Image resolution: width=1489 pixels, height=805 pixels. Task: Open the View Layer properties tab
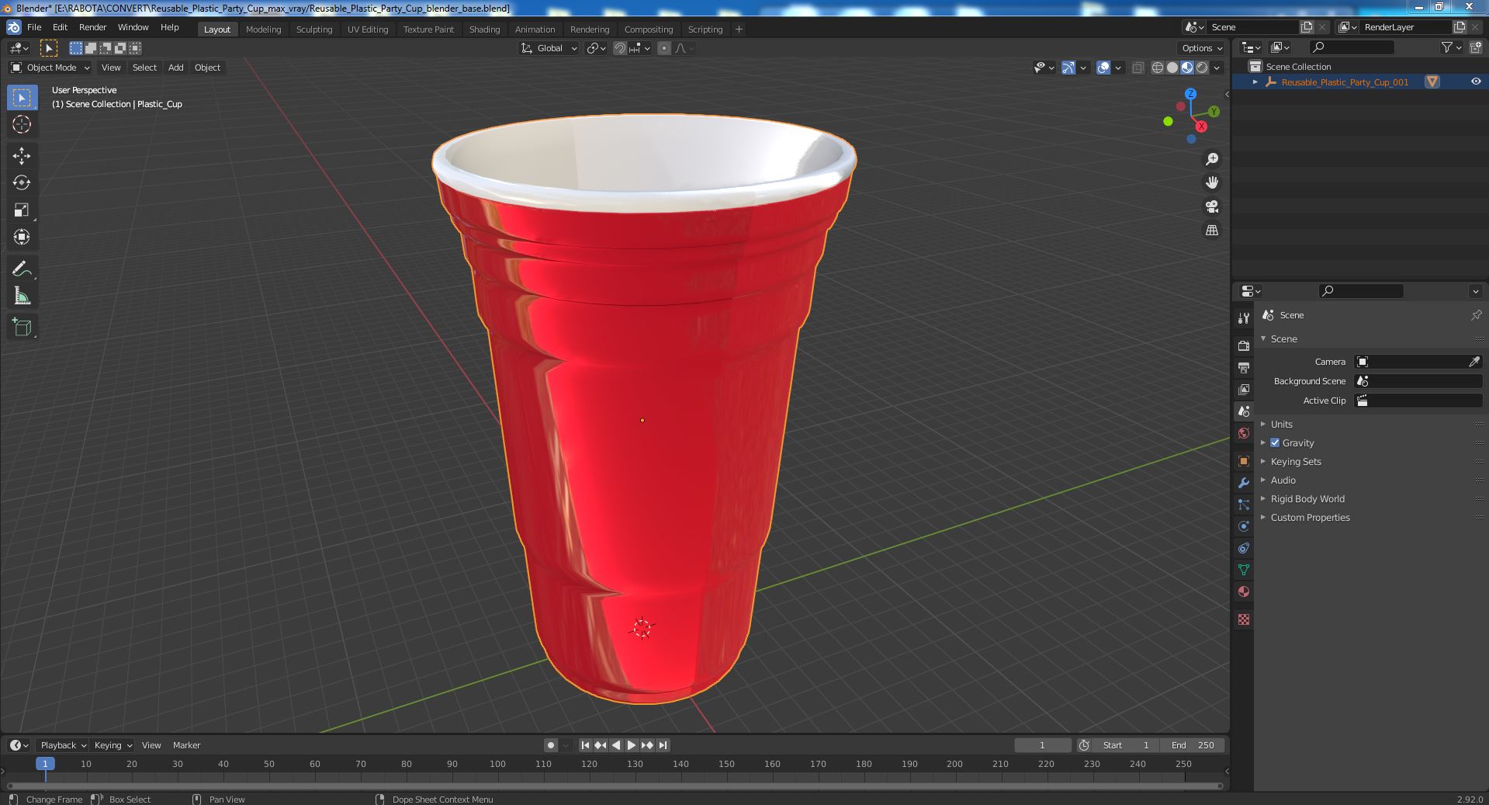point(1244,389)
